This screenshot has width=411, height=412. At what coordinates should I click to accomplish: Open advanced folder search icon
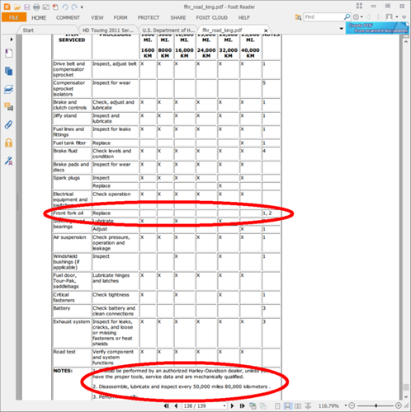(x=298, y=17)
